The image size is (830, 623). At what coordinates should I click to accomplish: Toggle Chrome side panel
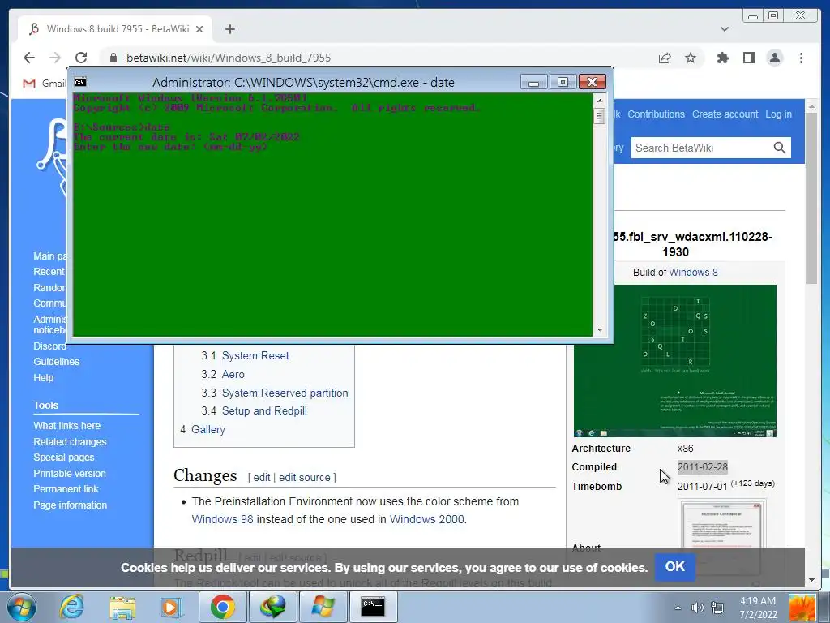click(748, 58)
